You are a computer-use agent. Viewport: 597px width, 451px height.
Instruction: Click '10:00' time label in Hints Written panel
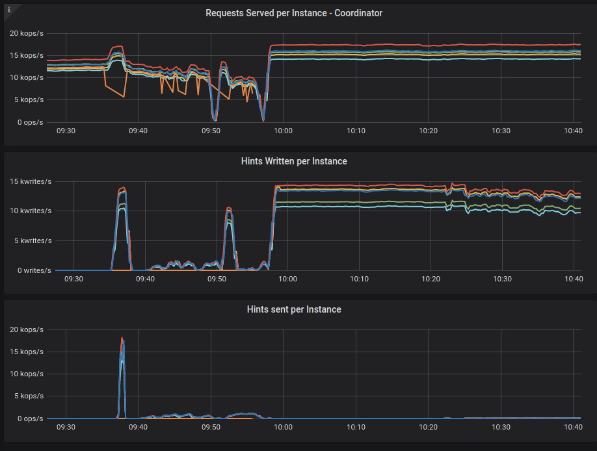pos(287,279)
